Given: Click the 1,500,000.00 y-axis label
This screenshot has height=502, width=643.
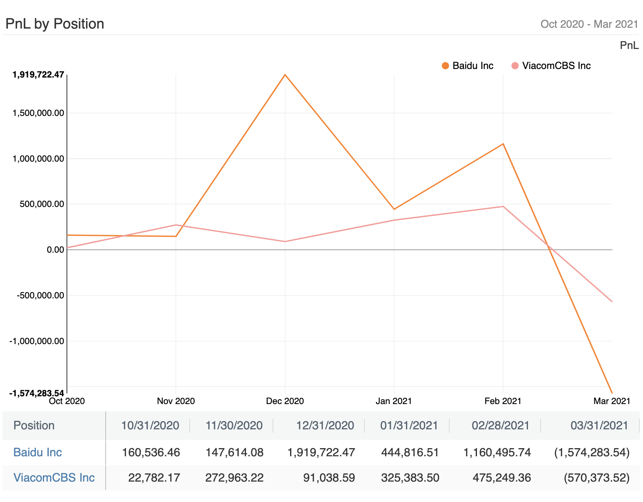Looking at the screenshot, I should [38, 113].
